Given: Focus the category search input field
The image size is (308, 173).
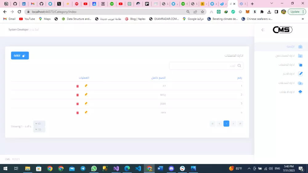Looking at the screenshot, I should 206,66.
